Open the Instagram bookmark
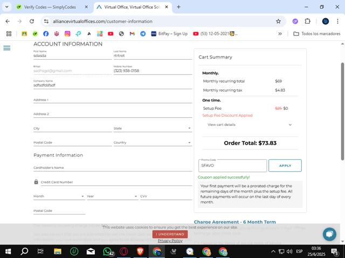This screenshot has width=345, height=258. click(x=67, y=33)
